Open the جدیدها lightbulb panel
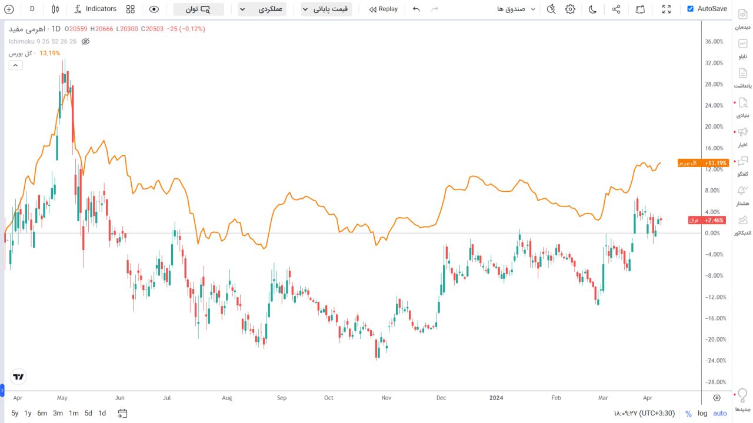This screenshot has width=753, height=423. (742, 401)
